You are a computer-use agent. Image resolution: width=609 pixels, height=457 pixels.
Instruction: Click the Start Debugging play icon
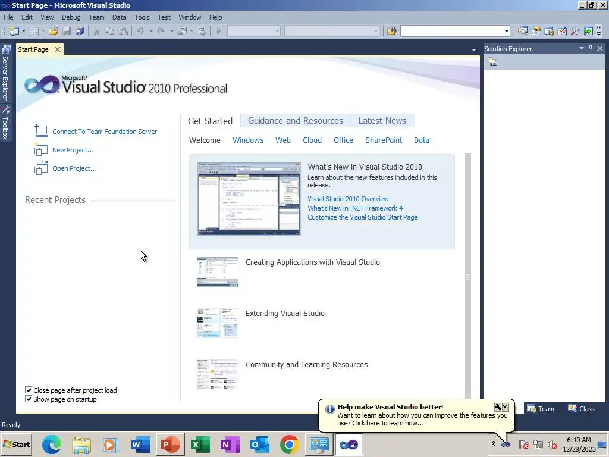(219, 31)
